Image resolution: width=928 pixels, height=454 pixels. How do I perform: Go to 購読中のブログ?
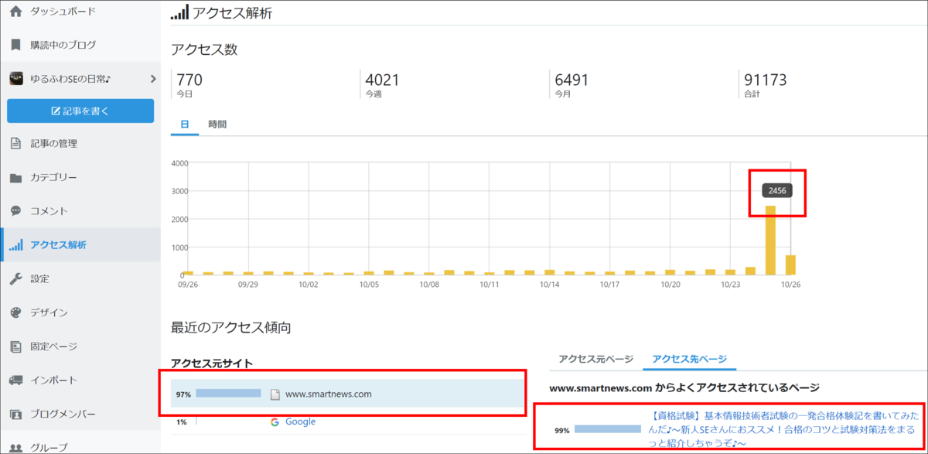(x=63, y=45)
